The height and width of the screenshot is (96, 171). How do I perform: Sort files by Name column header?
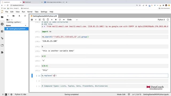(16, 26)
